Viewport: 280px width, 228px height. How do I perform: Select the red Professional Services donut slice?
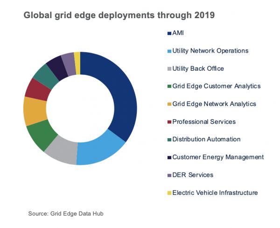[x=38, y=89]
